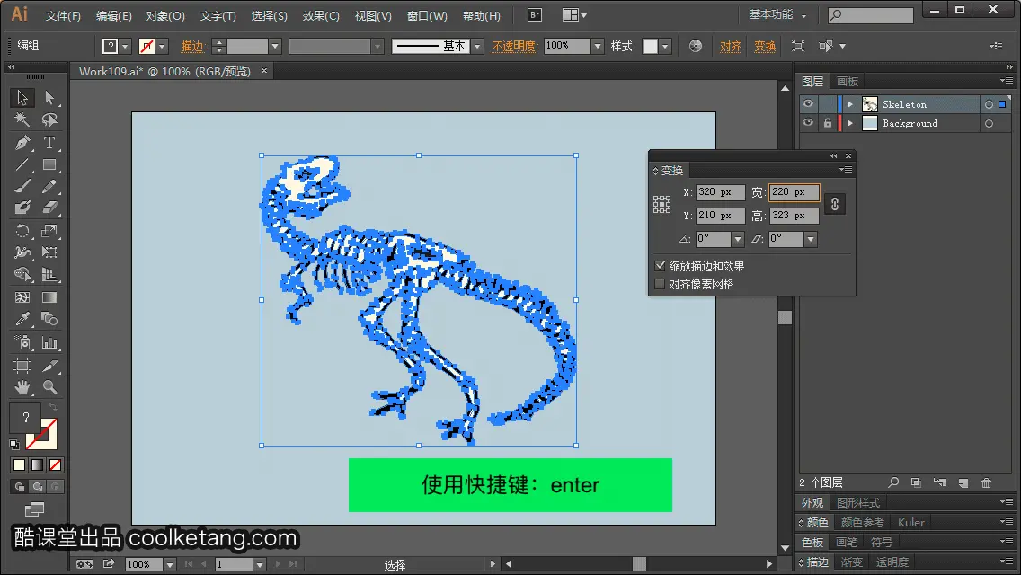Select the Zoom tool
This screenshot has width=1021, height=575.
[49, 387]
